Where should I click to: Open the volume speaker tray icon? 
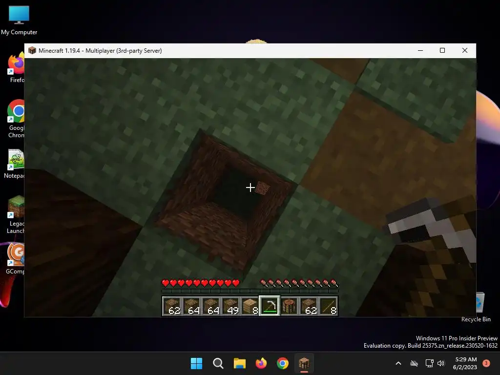pos(441,363)
